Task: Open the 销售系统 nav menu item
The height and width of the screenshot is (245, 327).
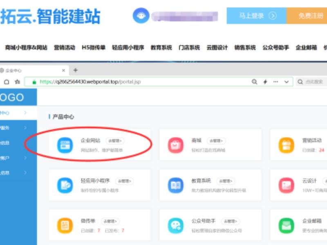Action: tap(245, 48)
